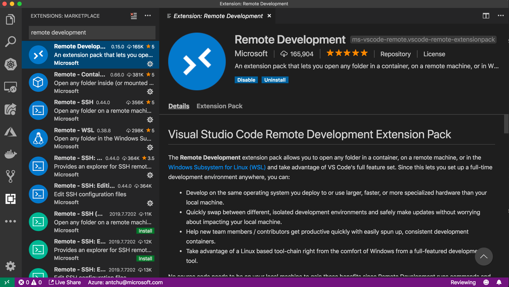
Task: Open the License link
Action: 434,54
